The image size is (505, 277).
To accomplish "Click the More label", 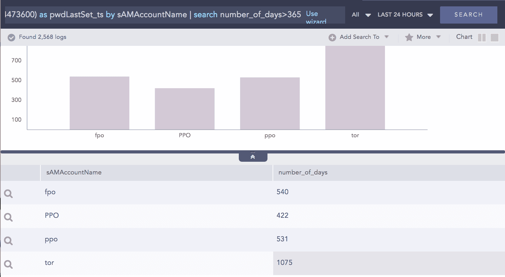I will pyautogui.click(x=423, y=37).
